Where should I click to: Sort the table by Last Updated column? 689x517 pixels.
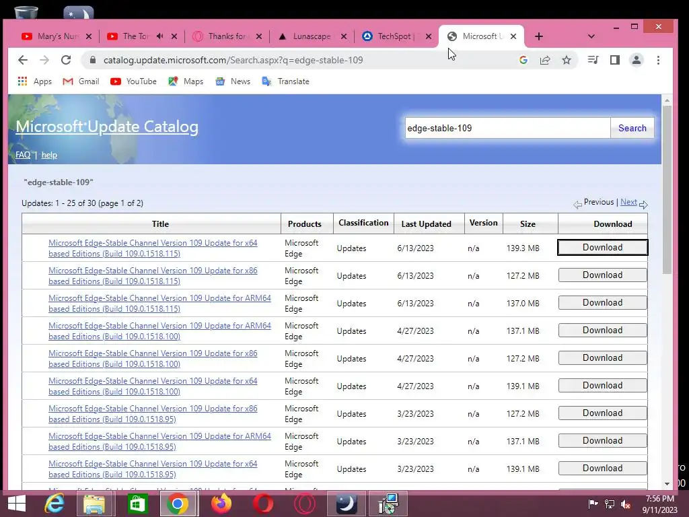(426, 223)
